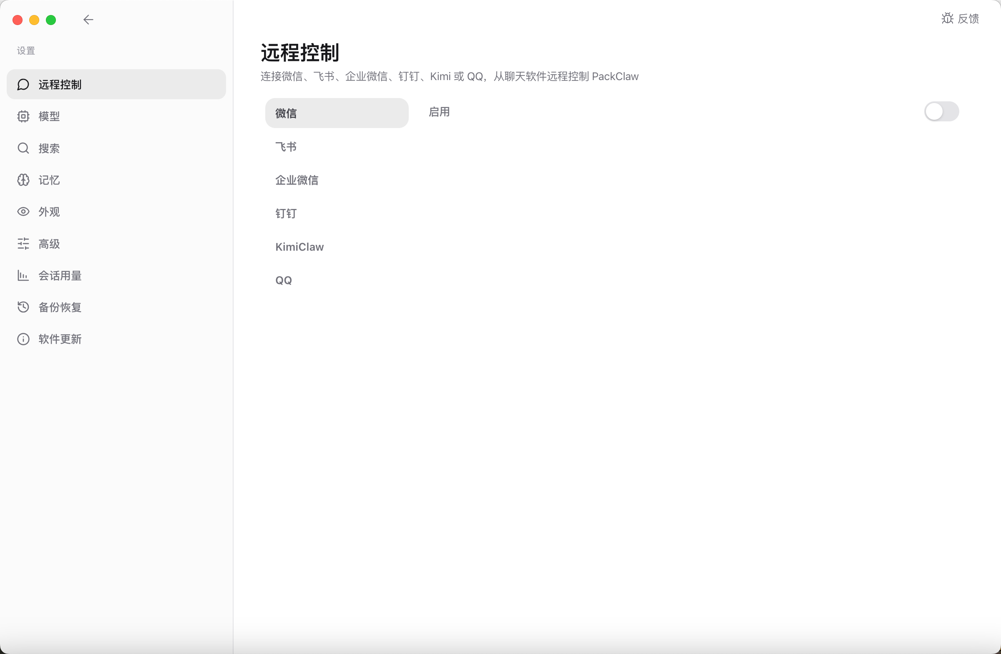The height and width of the screenshot is (654, 1001).
Task: Open the 模型 settings section
Action: (x=116, y=116)
